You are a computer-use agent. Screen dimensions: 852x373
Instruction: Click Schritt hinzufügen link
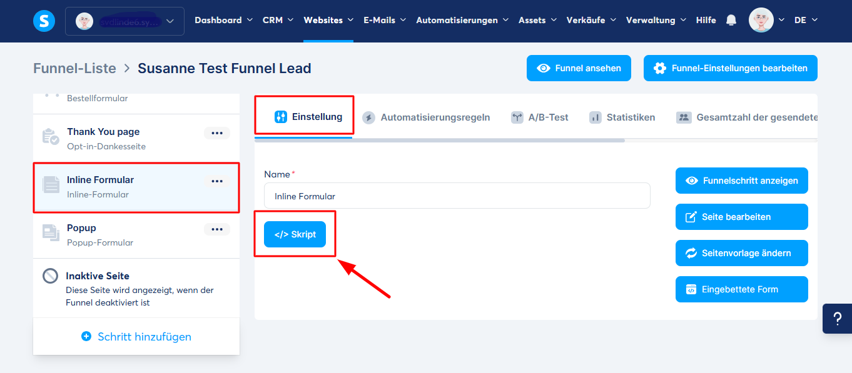tap(136, 337)
